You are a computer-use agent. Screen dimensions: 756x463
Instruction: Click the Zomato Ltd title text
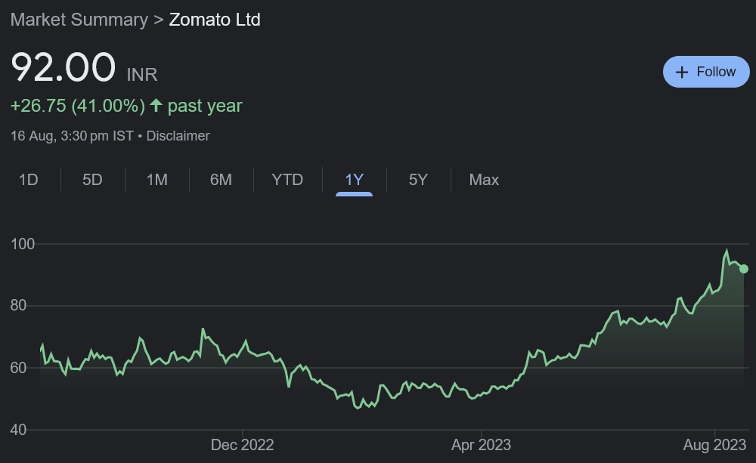click(215, 20)
